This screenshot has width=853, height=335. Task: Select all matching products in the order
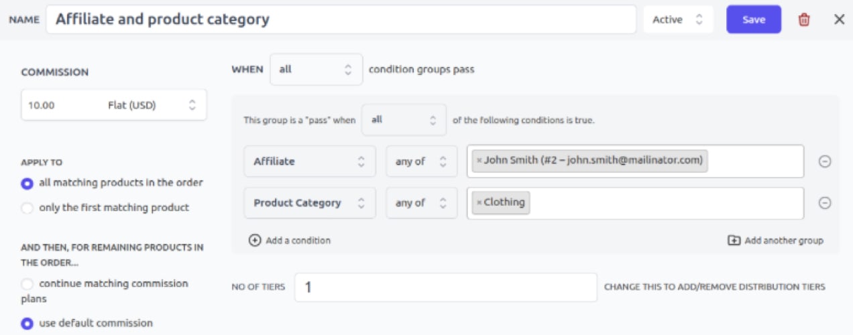pyautogui.click(x=27, y=183)
